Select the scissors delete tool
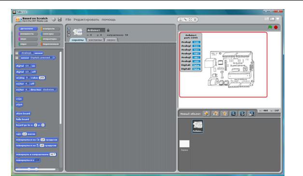The height and width of the screenshot is (176, 303). pos(185,19)
